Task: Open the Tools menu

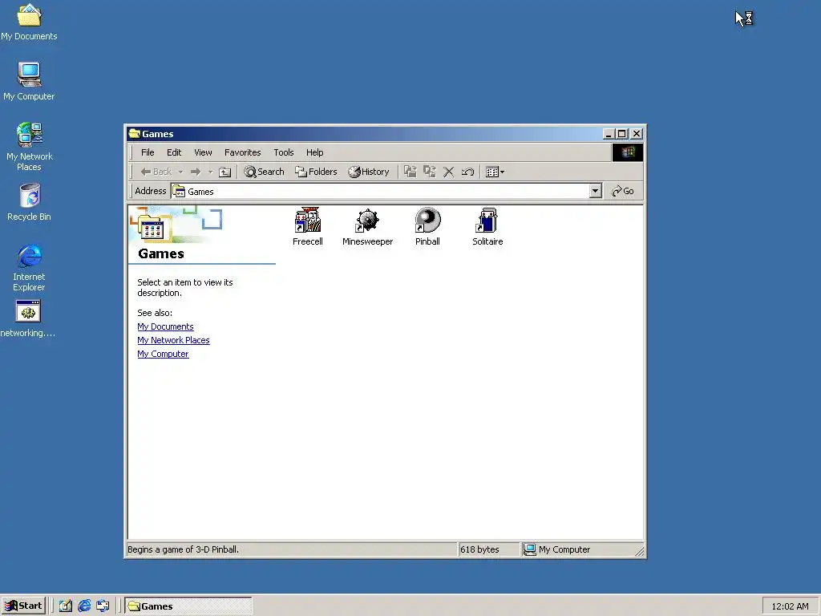Action: coord(283,152)
